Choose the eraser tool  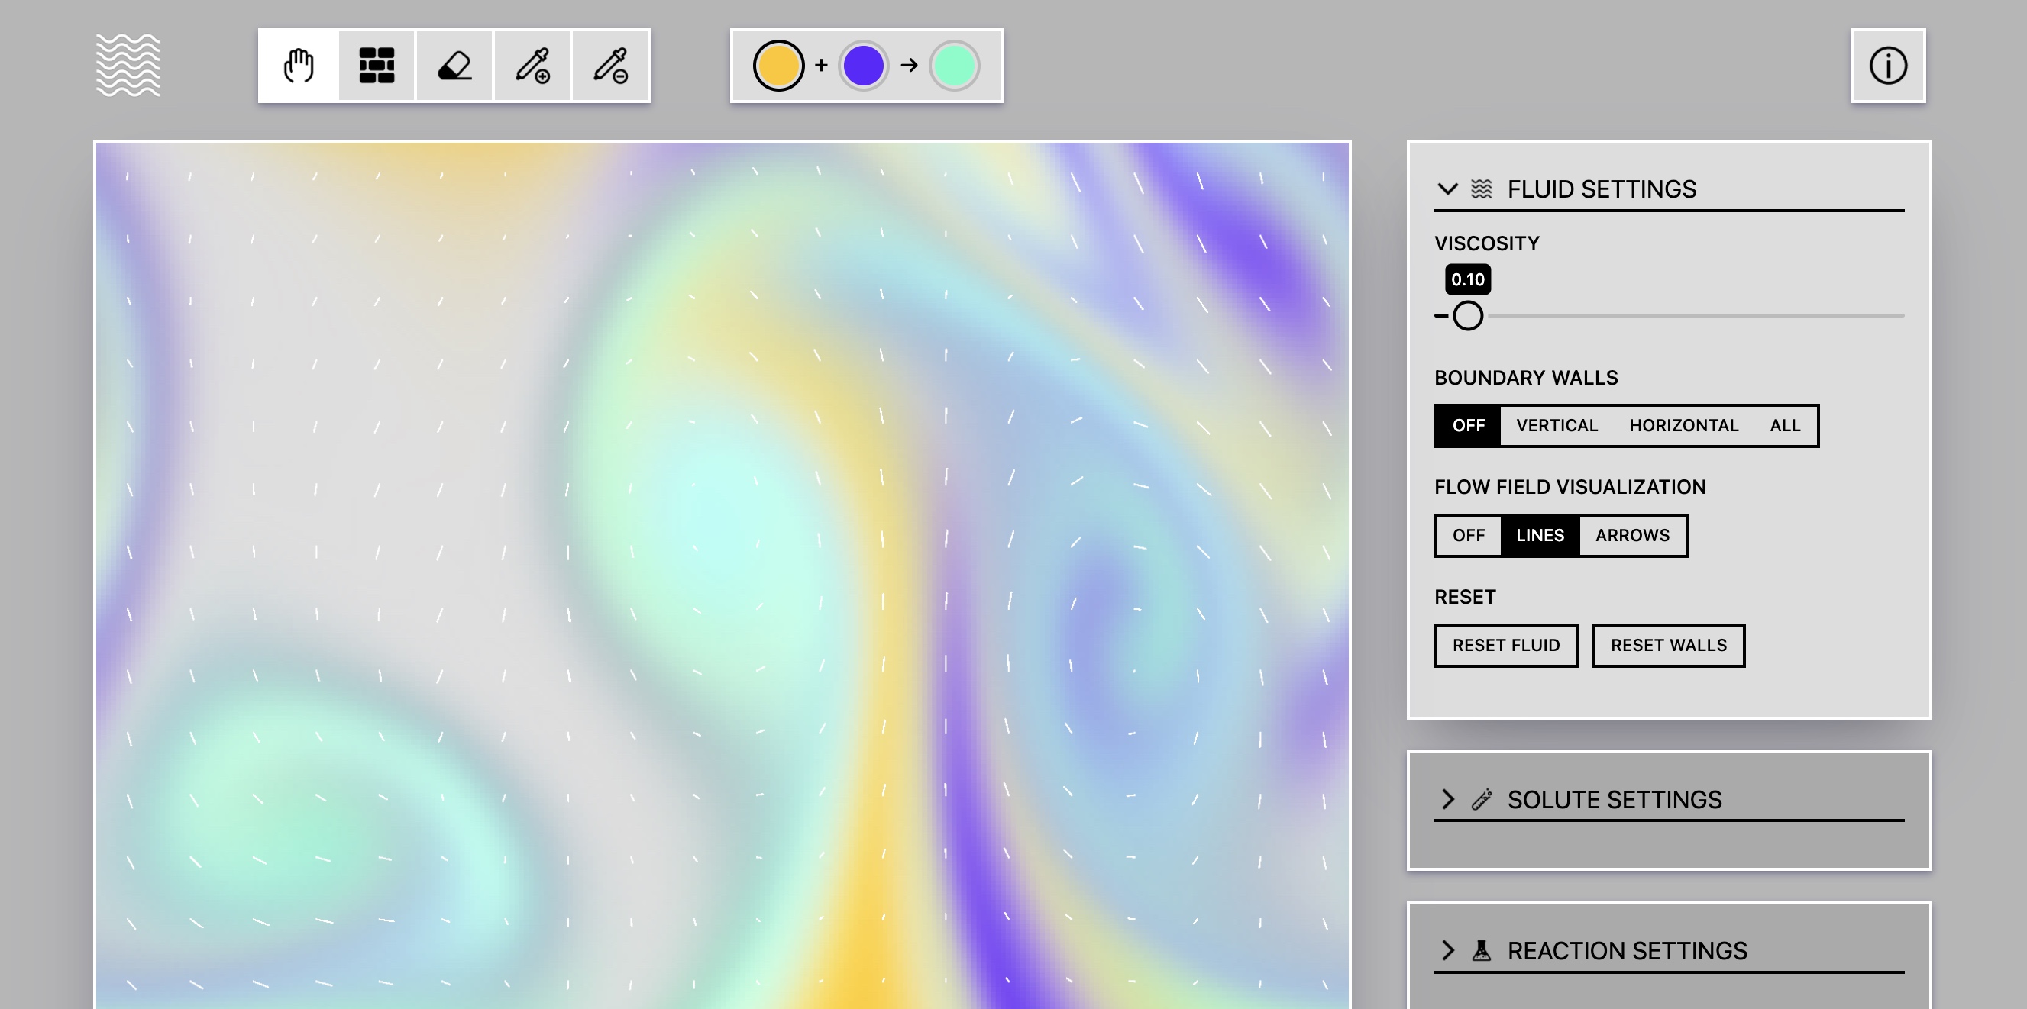point(454,66)
